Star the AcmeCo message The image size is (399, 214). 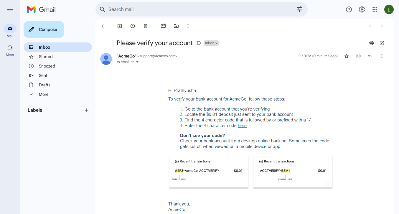click(x=347, y=56)
